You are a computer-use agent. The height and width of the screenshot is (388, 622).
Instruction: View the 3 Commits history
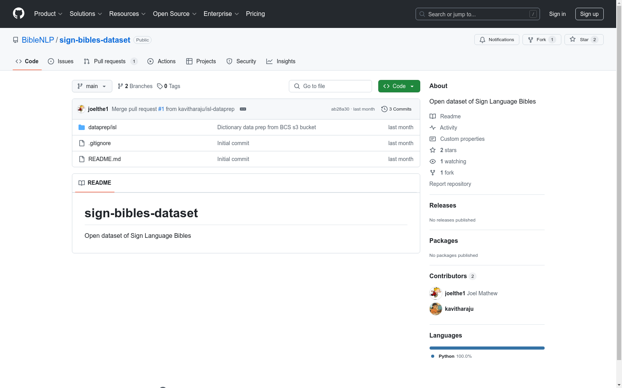(x=397, y=109)
